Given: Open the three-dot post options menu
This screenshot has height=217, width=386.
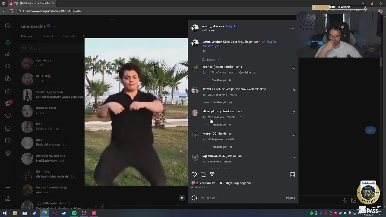Looking at the screenshot, I should [292, 28].
